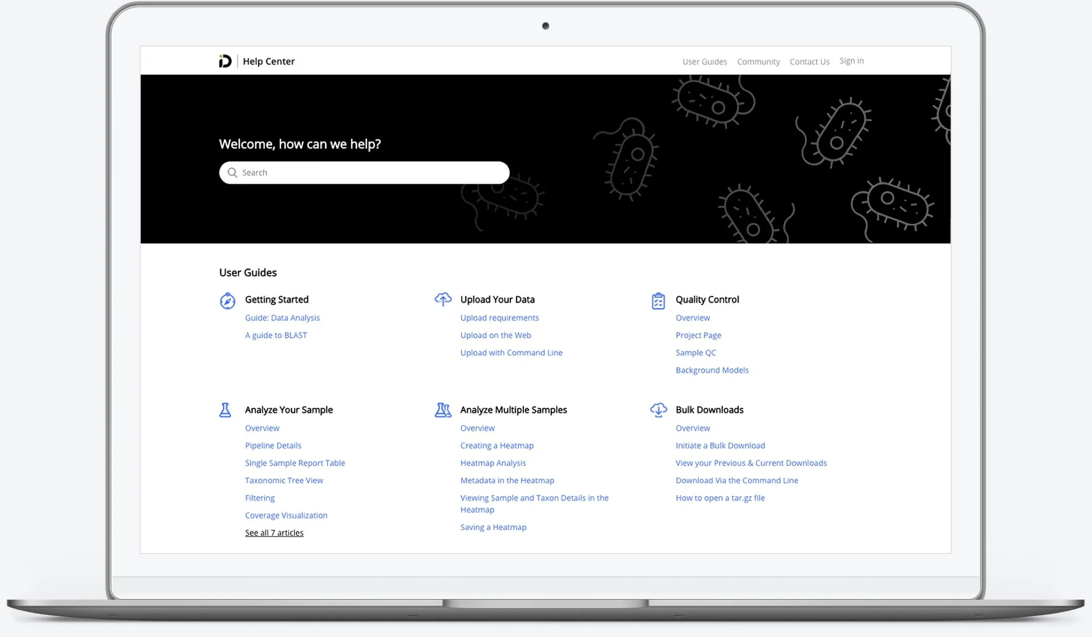Open the Creating a Heatmap article
The width and height of the screenshot is (1092, 637).
coord(497,446)
